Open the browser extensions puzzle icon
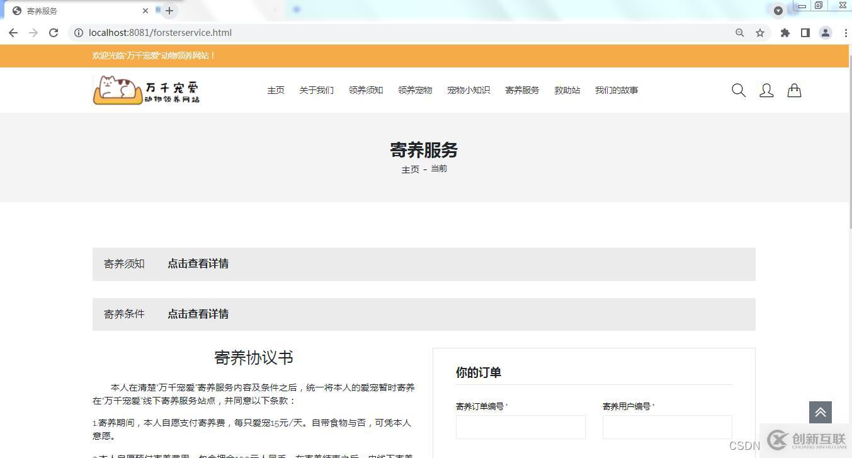The width and height of the screenshot is (852, 458). (785, 33)
